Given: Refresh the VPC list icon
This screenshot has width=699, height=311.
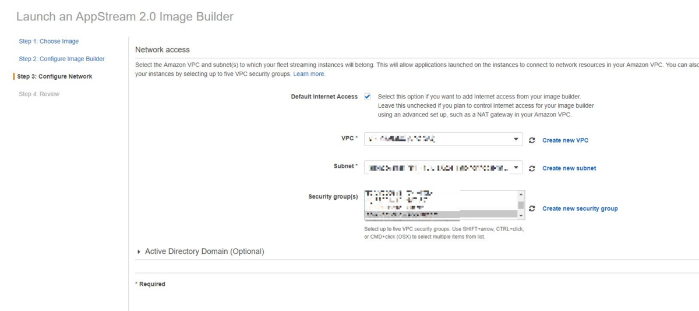Looking at the screenshot, I should [x=532, y=140].
